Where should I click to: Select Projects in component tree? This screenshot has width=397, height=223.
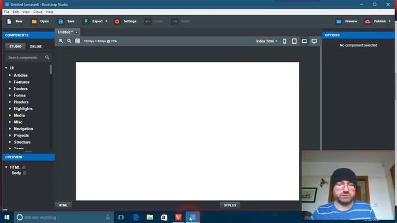[x=21, y=136]
